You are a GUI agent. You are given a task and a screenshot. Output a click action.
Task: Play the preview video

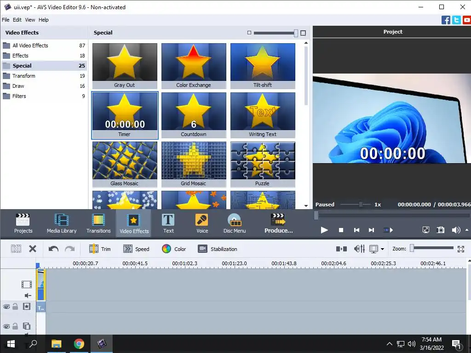click(324, 230)
